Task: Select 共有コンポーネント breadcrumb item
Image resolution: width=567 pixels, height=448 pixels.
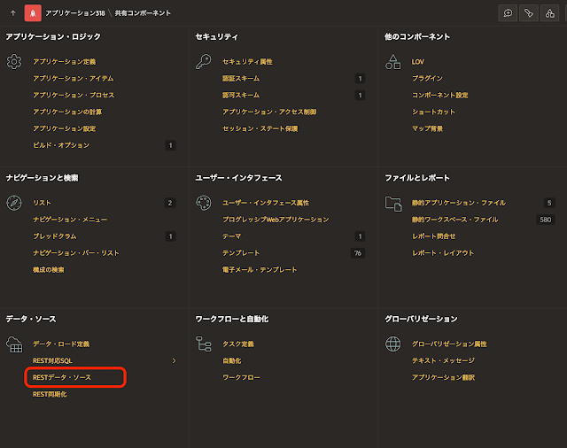Action: (x=143, y=13)
